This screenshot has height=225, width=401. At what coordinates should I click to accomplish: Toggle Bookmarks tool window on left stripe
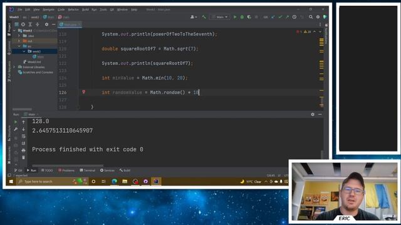click(x=9, y=155)
